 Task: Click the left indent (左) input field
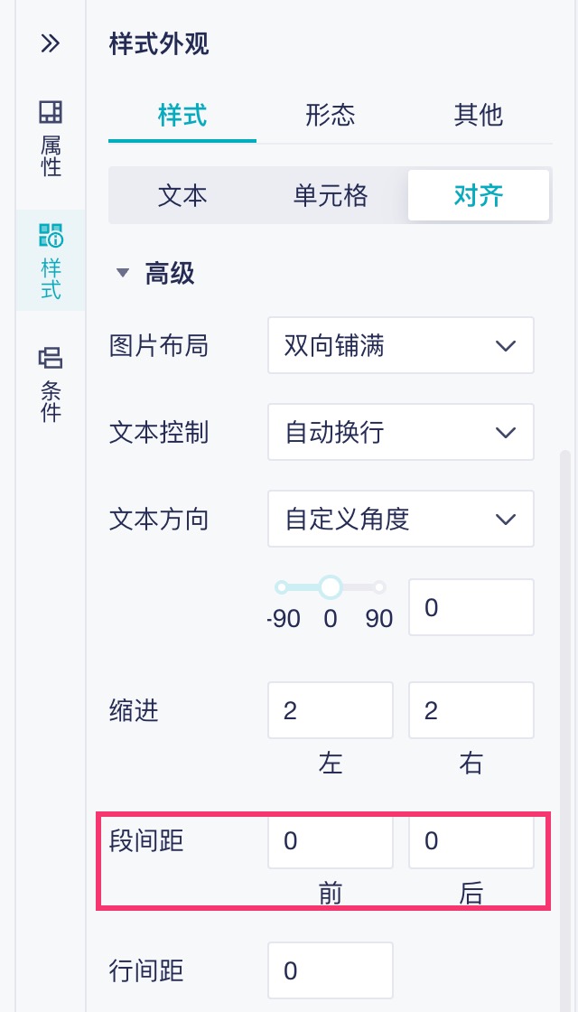pyautogui.click(x=330, y=710)
